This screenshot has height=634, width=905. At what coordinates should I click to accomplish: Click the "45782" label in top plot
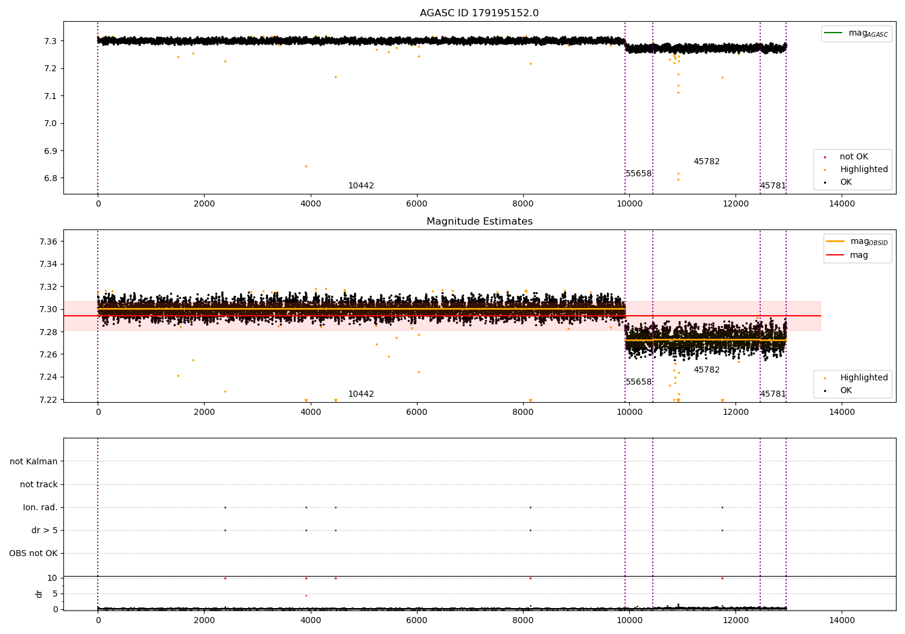coord(707,162)
